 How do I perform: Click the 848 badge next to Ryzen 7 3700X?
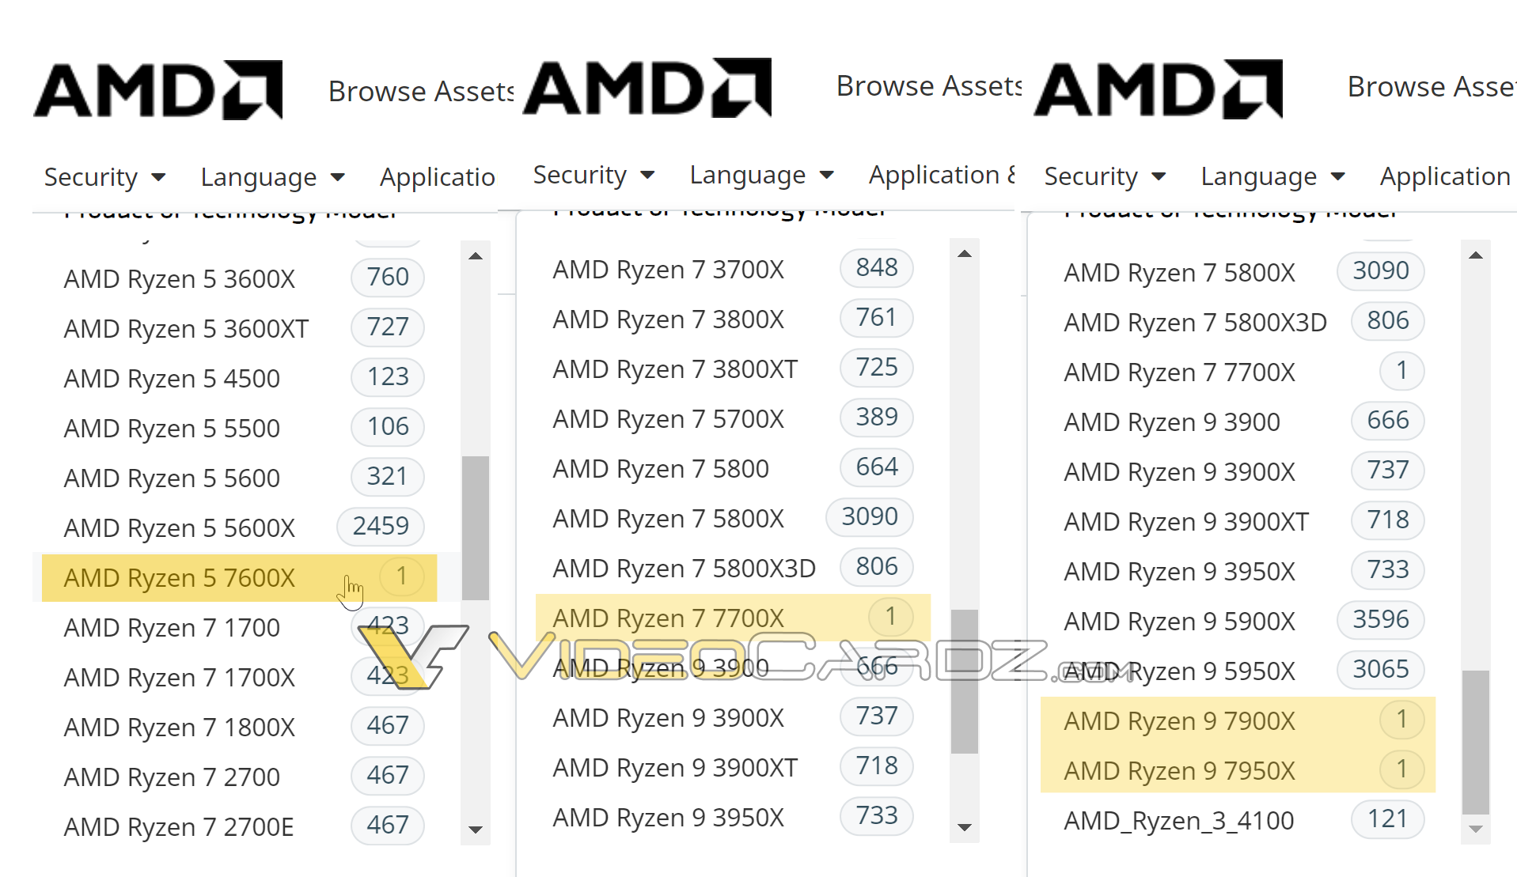pos(876,268)
